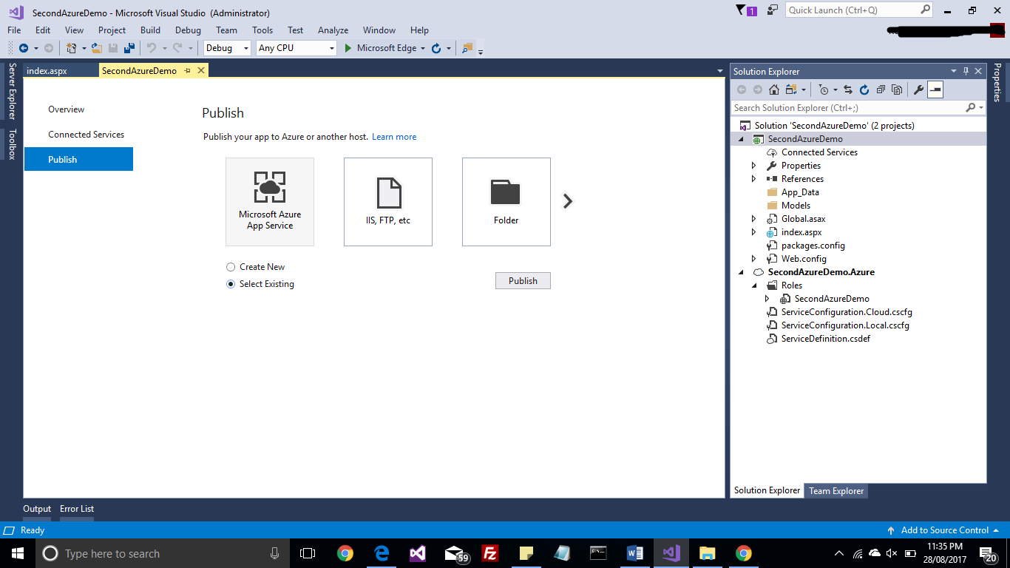Image resolution: width=1010 pixels, height=568 pixels.
Task: Go to the Overview section
Action: coord(67,109)
